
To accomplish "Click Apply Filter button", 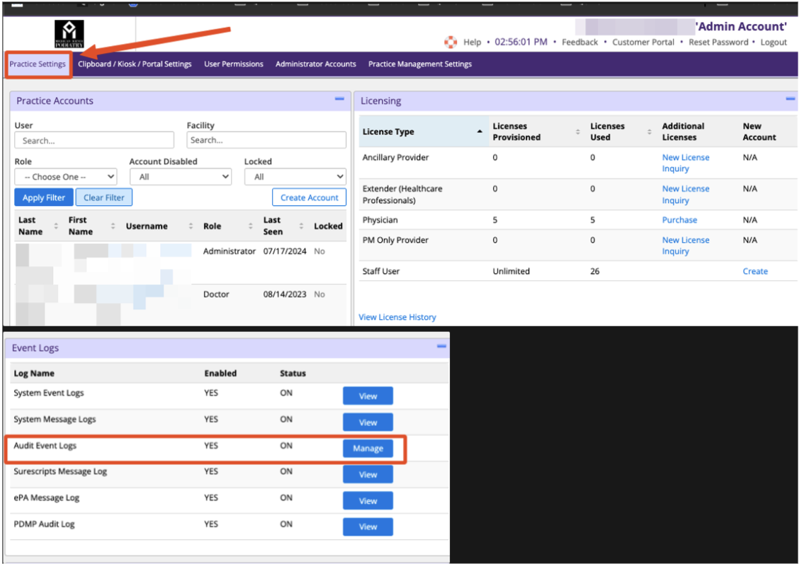I will point(44,197).
